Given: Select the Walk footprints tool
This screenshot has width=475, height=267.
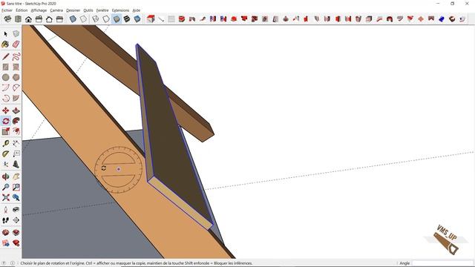Looking at the screenshot, I should pyautogui.click(x=6, y=220).
